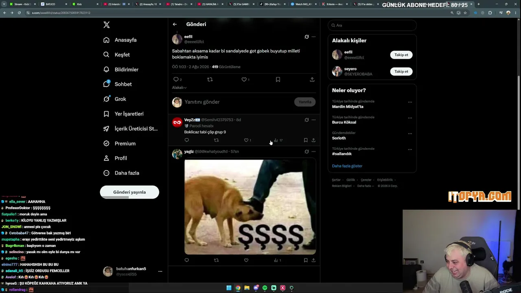Follow seyero with Takip et

(x=401, y=72)
